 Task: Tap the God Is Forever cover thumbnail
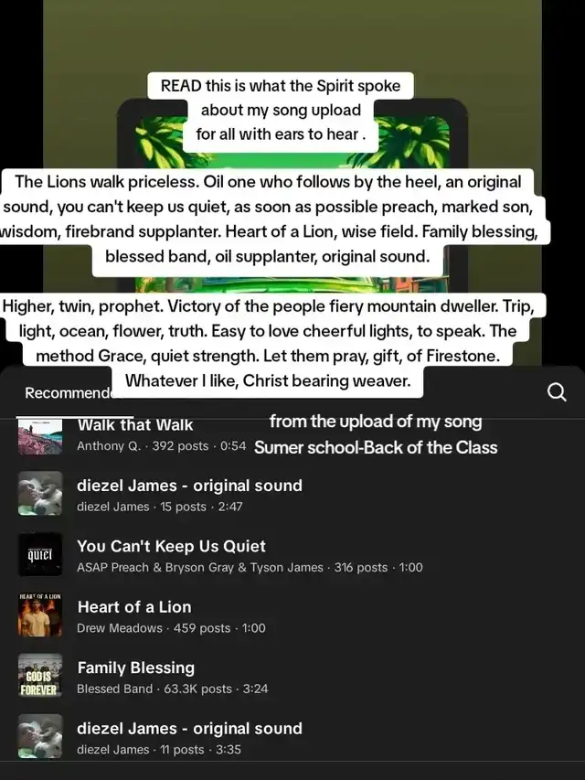tap(40, 676)
